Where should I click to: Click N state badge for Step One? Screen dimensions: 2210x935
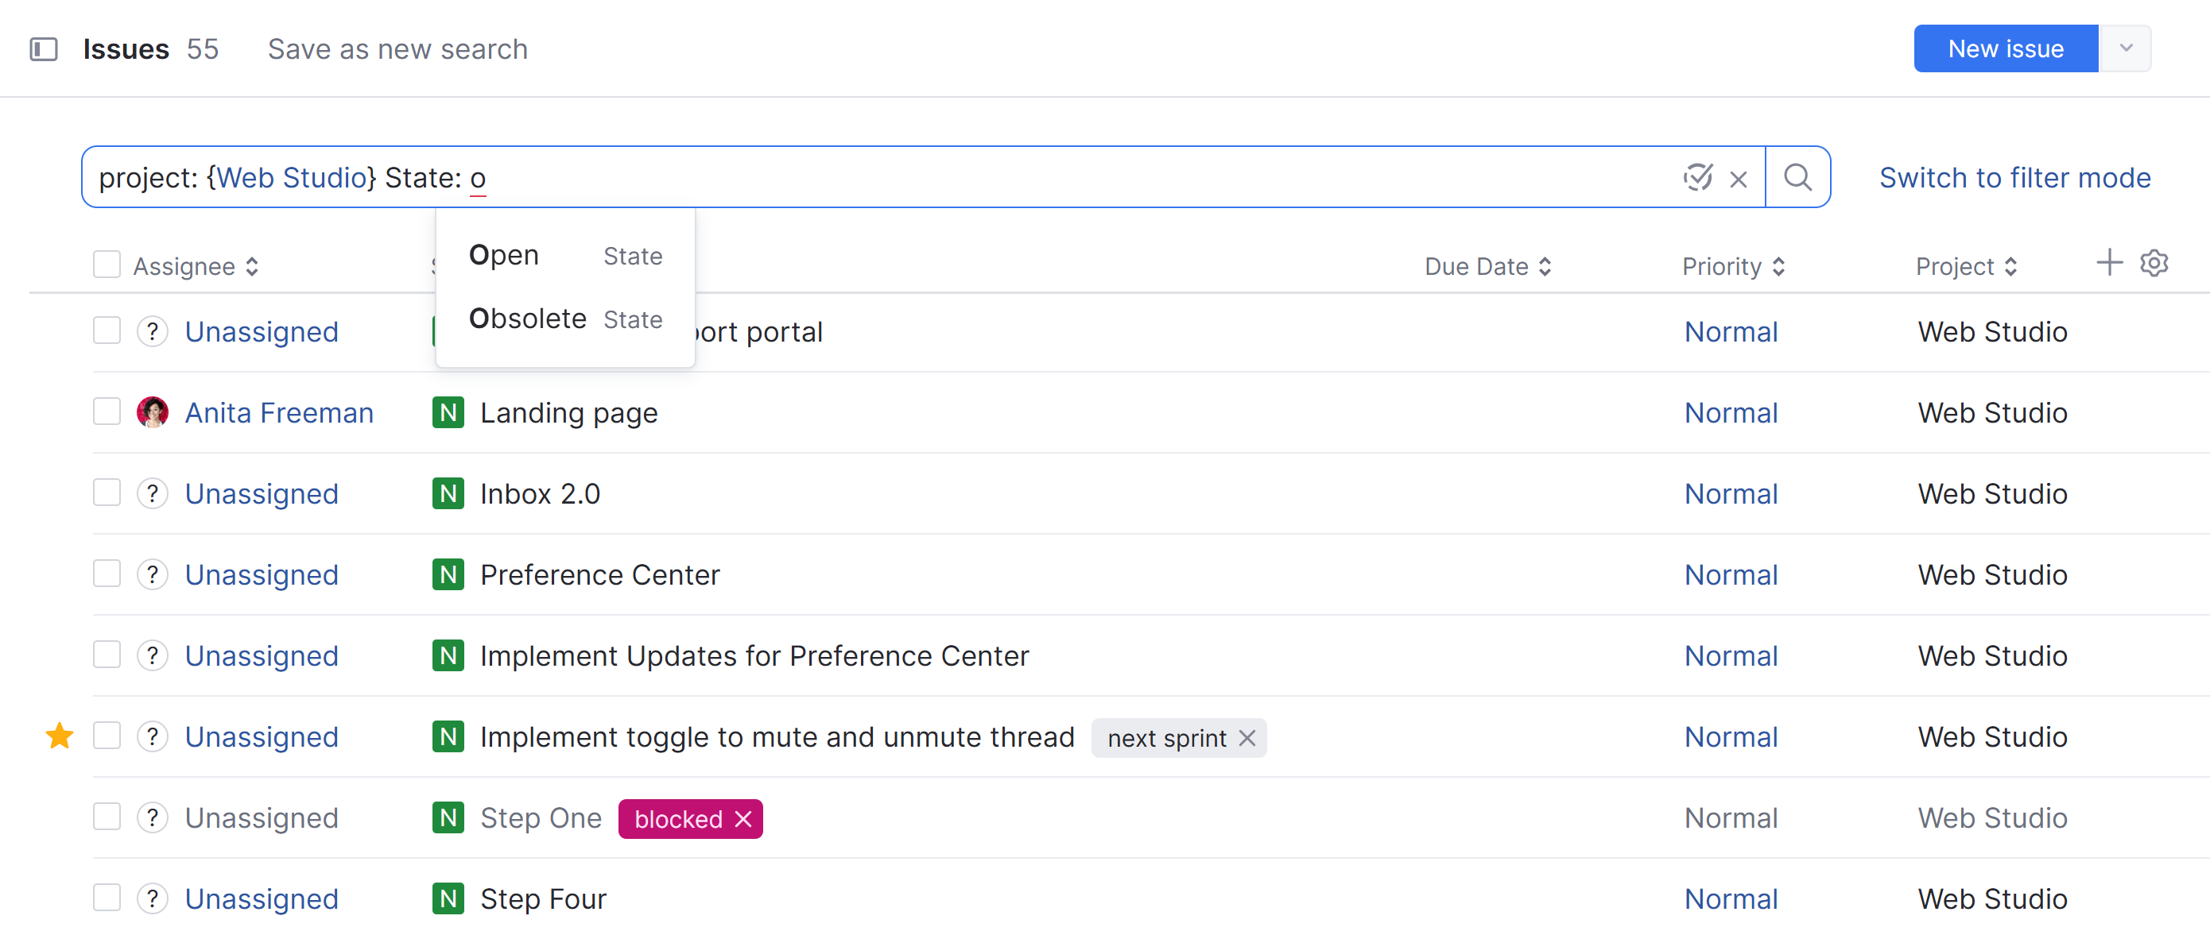448,817
